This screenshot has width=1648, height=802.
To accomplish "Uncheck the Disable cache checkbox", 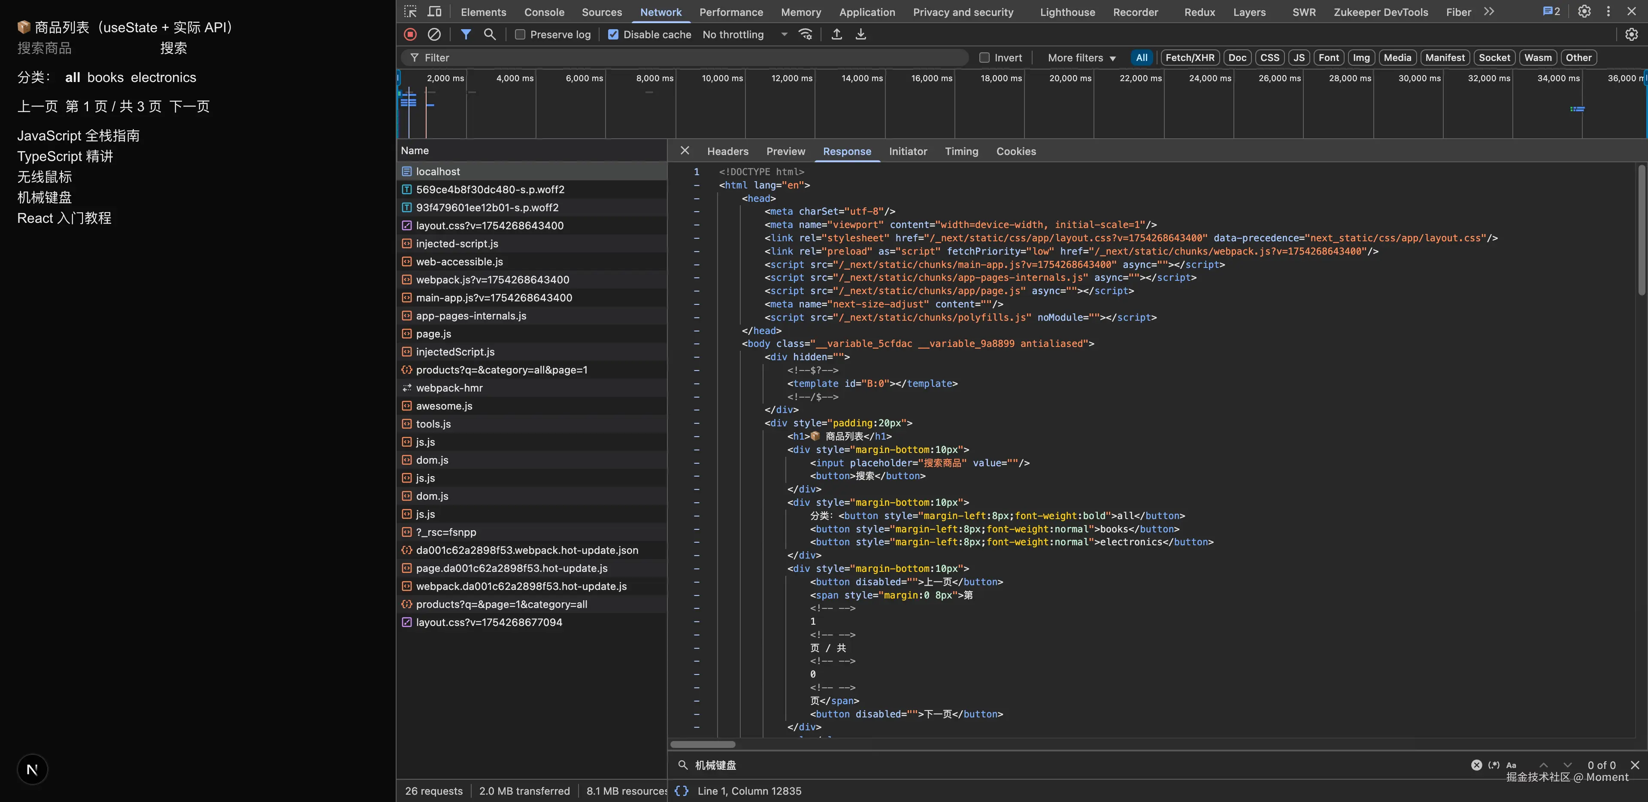I will pyautogui.click(x=613, y=35).
